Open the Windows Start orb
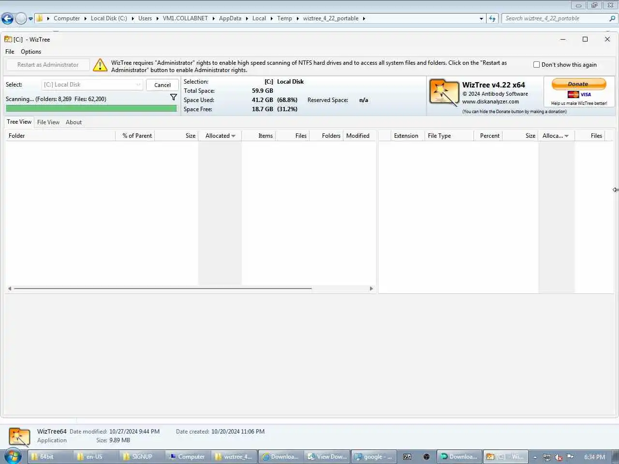This screenshot has width=619, height=464. (x=13, y=456)
